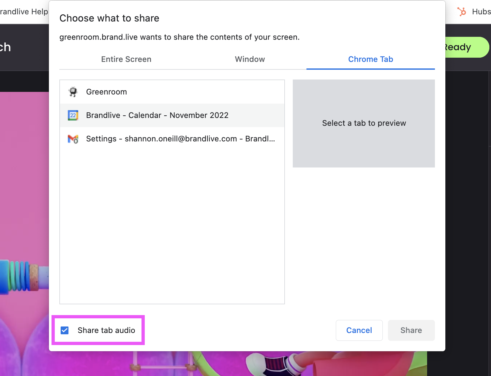Image resolution: width=491 pixels, height=376 pixels.
Task: Select Brandlive - Calendar - November 2022 entry
Action: 172,115
